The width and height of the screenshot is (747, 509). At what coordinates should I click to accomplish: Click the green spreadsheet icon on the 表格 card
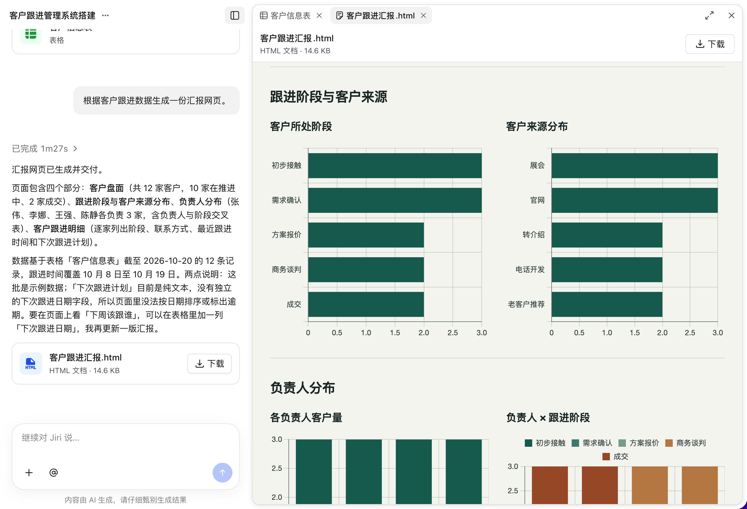(31, 34)
